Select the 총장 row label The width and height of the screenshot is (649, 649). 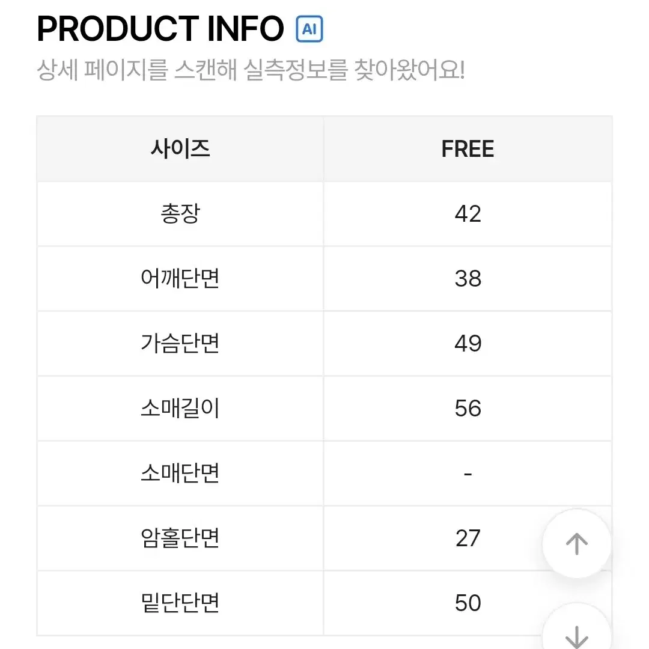pos(180,213)
